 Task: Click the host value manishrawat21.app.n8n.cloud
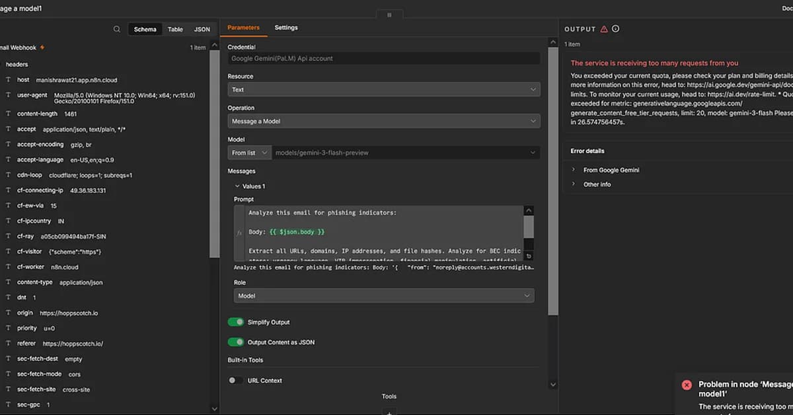tap(77, 80)
